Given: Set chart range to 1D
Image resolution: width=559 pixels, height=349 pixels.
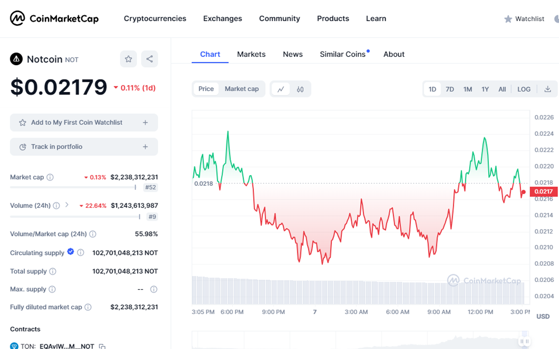Looking at the screenshot, I should [432, 89].
